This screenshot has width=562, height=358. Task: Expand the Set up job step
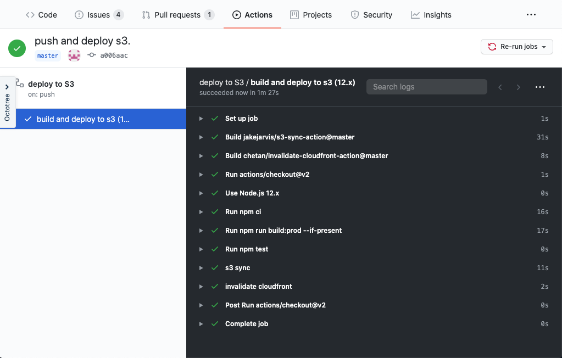[201, 119]
